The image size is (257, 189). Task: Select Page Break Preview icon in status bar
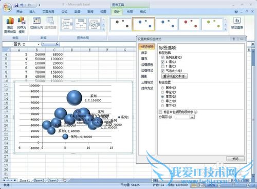[x=203, y=185]
